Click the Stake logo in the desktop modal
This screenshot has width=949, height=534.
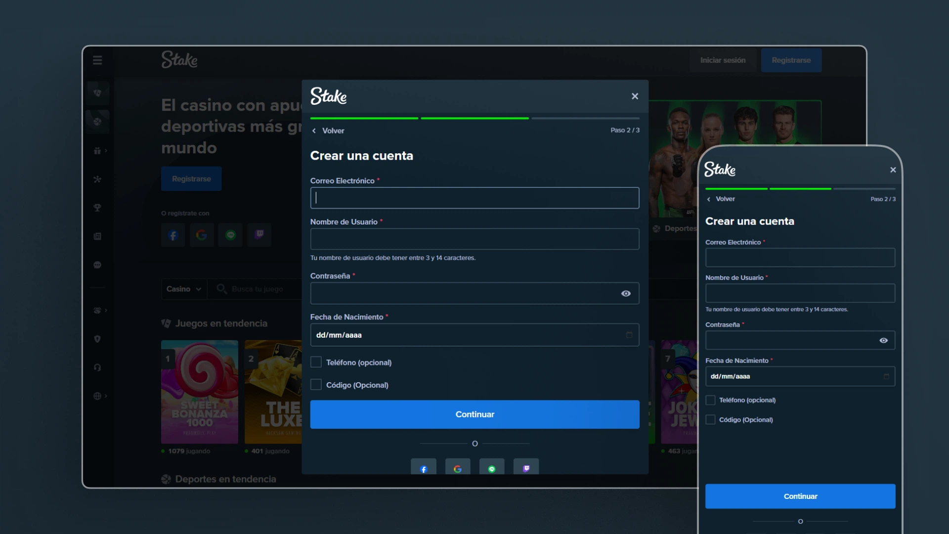(329, 96)
